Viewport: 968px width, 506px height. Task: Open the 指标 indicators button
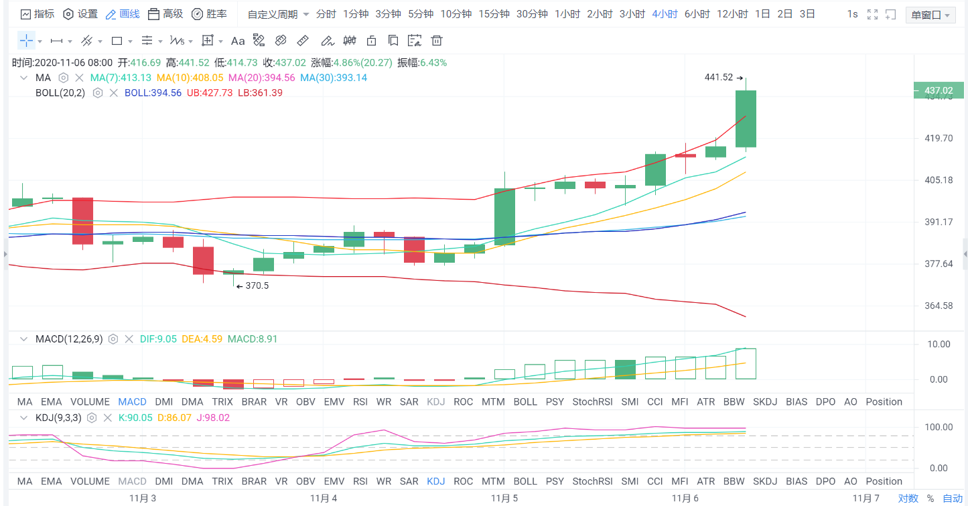click(38, 14)
